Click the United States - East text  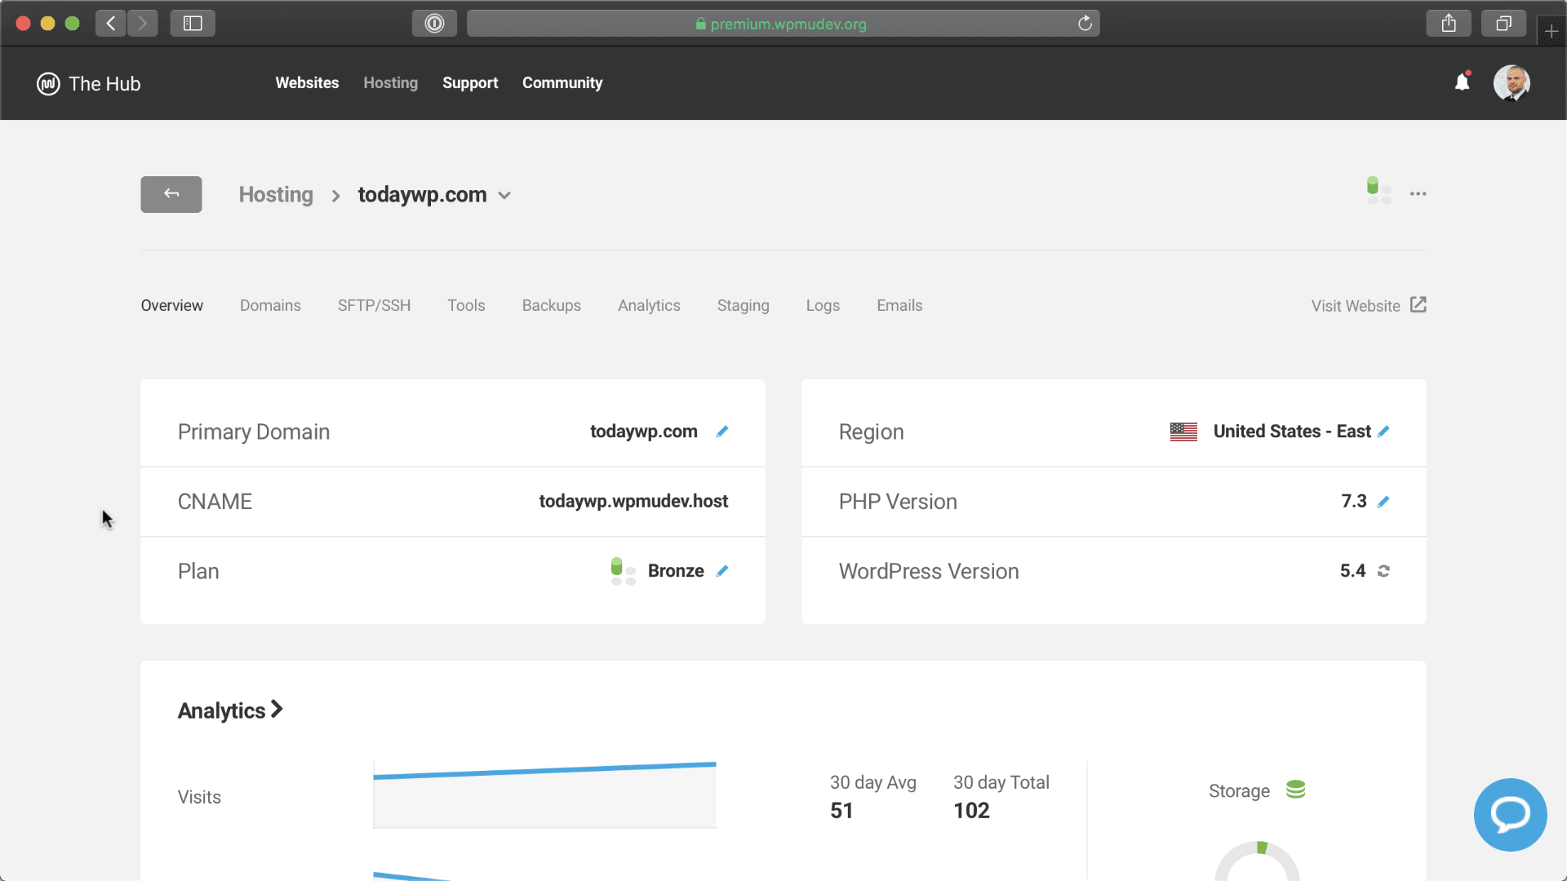(x=1292, y=432)
